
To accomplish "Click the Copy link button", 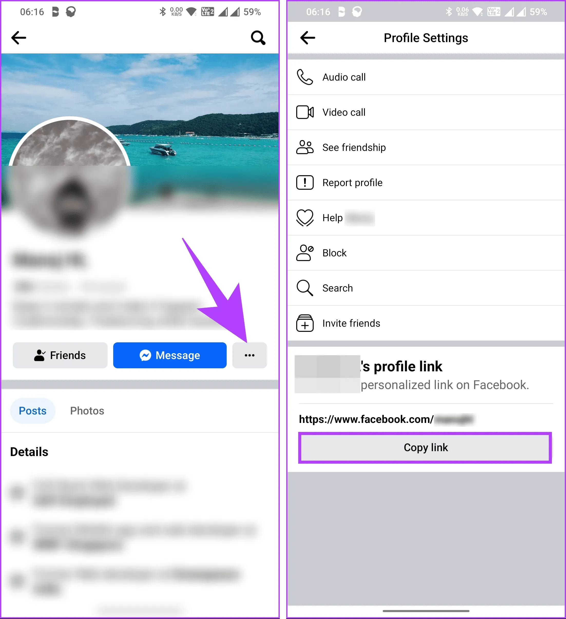I will pos(425,448).
